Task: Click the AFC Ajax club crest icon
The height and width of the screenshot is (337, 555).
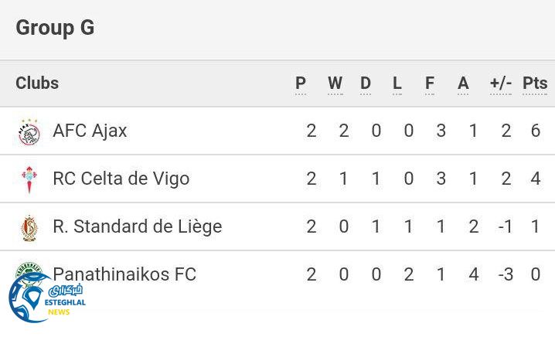Action: click(29, 131)
